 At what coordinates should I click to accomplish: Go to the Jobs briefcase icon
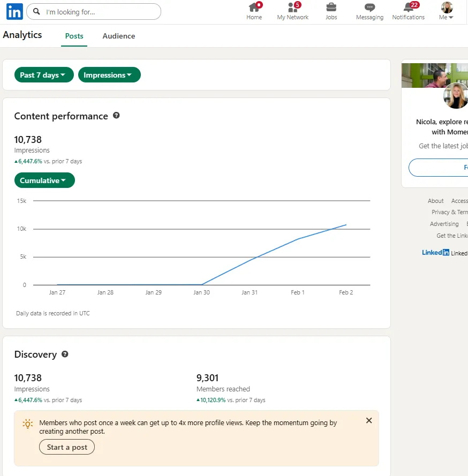(331, 7)
